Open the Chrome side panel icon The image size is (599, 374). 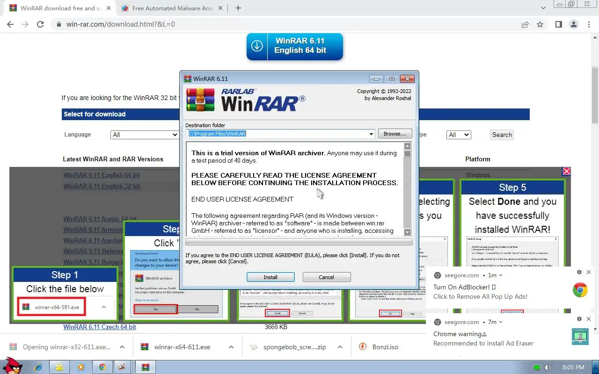tap(558, 24)
